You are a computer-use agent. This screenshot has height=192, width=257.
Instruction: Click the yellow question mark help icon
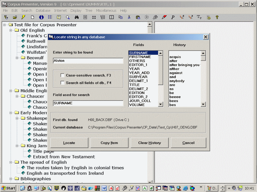click(x=217, y=17)
